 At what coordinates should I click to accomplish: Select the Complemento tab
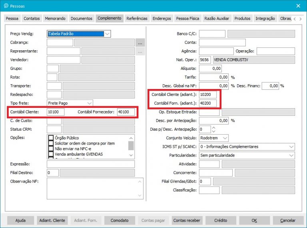pyautogui.click(x=110, y=18)
